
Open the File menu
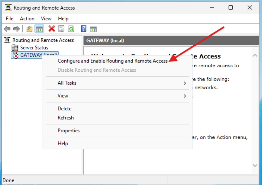10,18
